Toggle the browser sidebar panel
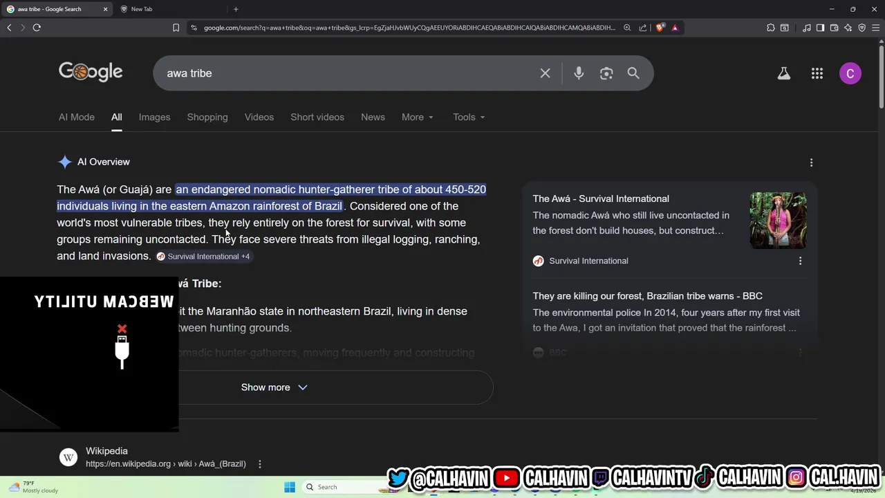This screenshot has height=498, width=885. pos(820,28)
